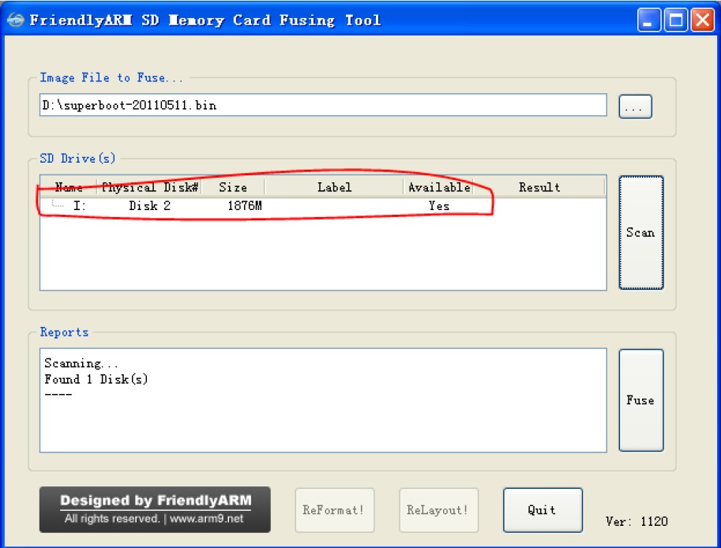Viewport: 721px width, 548px height.
Task: Click the Designed by FriendlyARM banner
Action: click(x=155, y=501)
